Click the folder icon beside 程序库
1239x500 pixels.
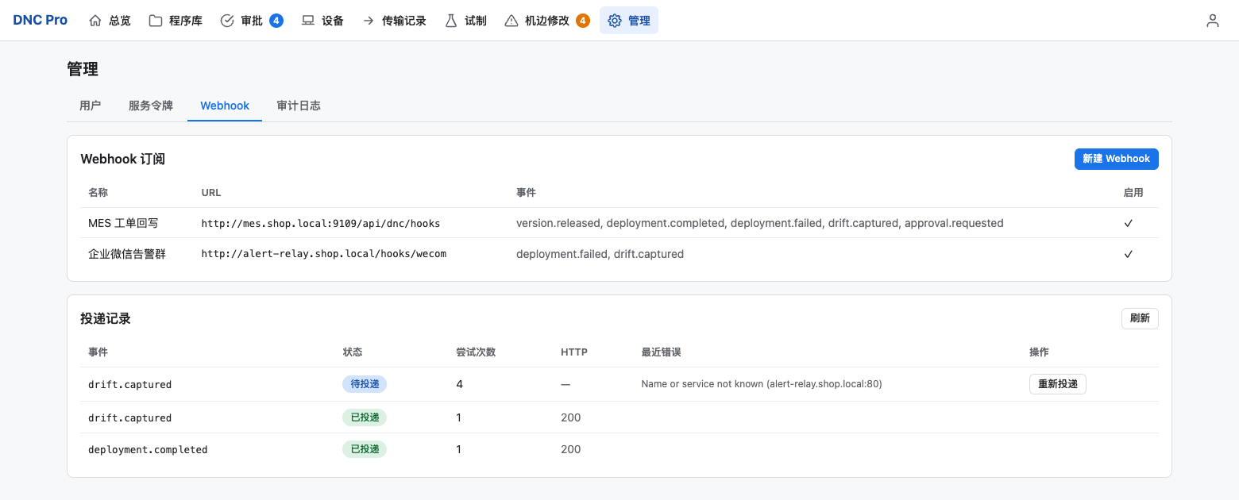[156, 21]
